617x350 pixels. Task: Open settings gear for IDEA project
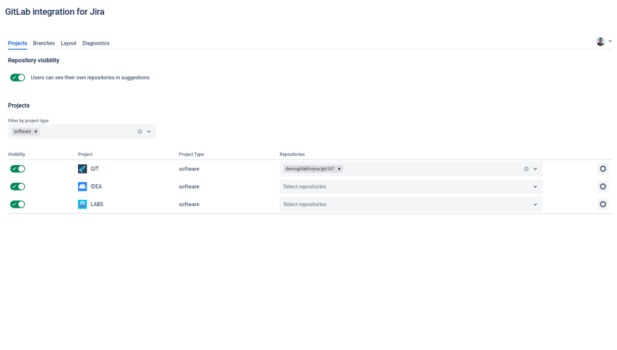[603, 186]
